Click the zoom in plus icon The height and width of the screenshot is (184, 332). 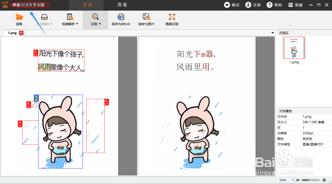pyautogui.click(x=324, y=180)
